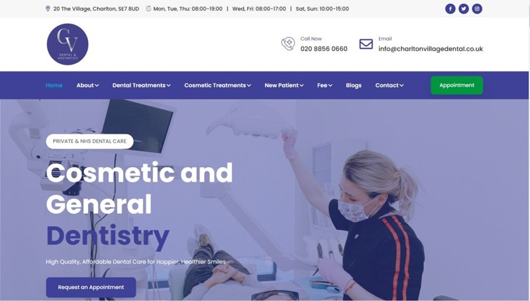
Task: Open the Facebook social icon
Action: pos(450,9)
